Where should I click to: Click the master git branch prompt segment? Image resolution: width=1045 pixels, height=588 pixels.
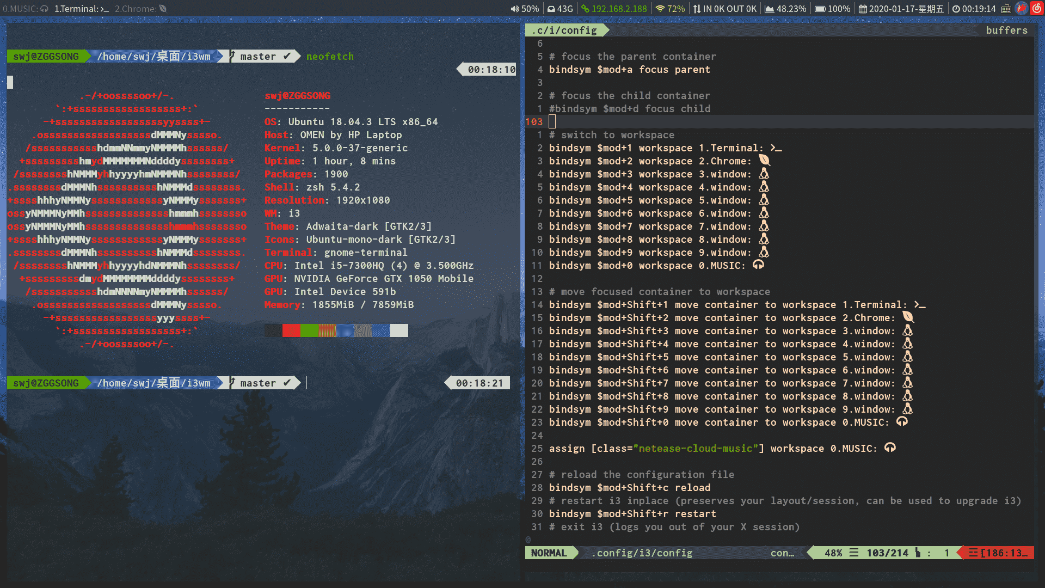[x=259, y=383]
